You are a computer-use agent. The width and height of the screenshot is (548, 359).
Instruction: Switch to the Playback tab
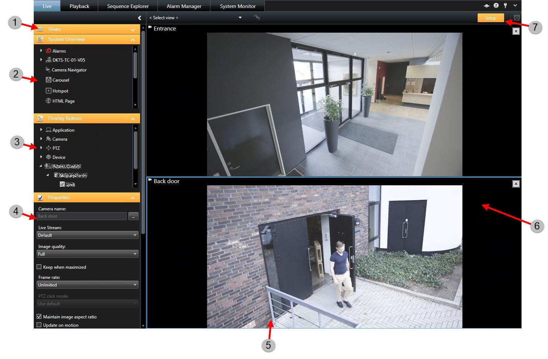[79, 6]
